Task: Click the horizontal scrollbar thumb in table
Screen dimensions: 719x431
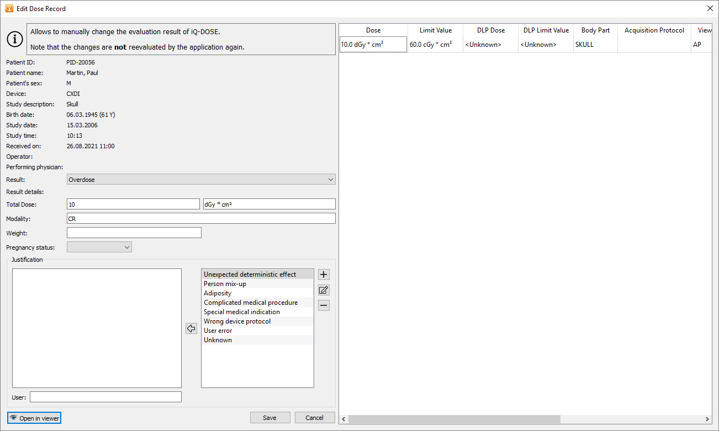Action: tap(454, 419)
